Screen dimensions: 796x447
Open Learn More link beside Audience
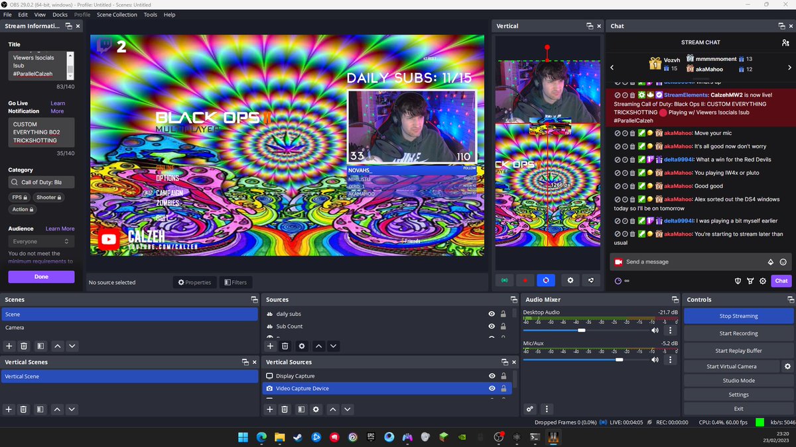tap(60, 228)
